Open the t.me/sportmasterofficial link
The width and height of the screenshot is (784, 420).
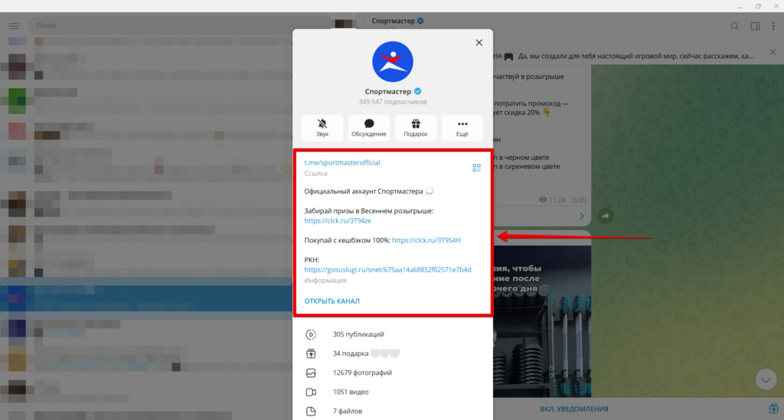(x=342, y=163)
